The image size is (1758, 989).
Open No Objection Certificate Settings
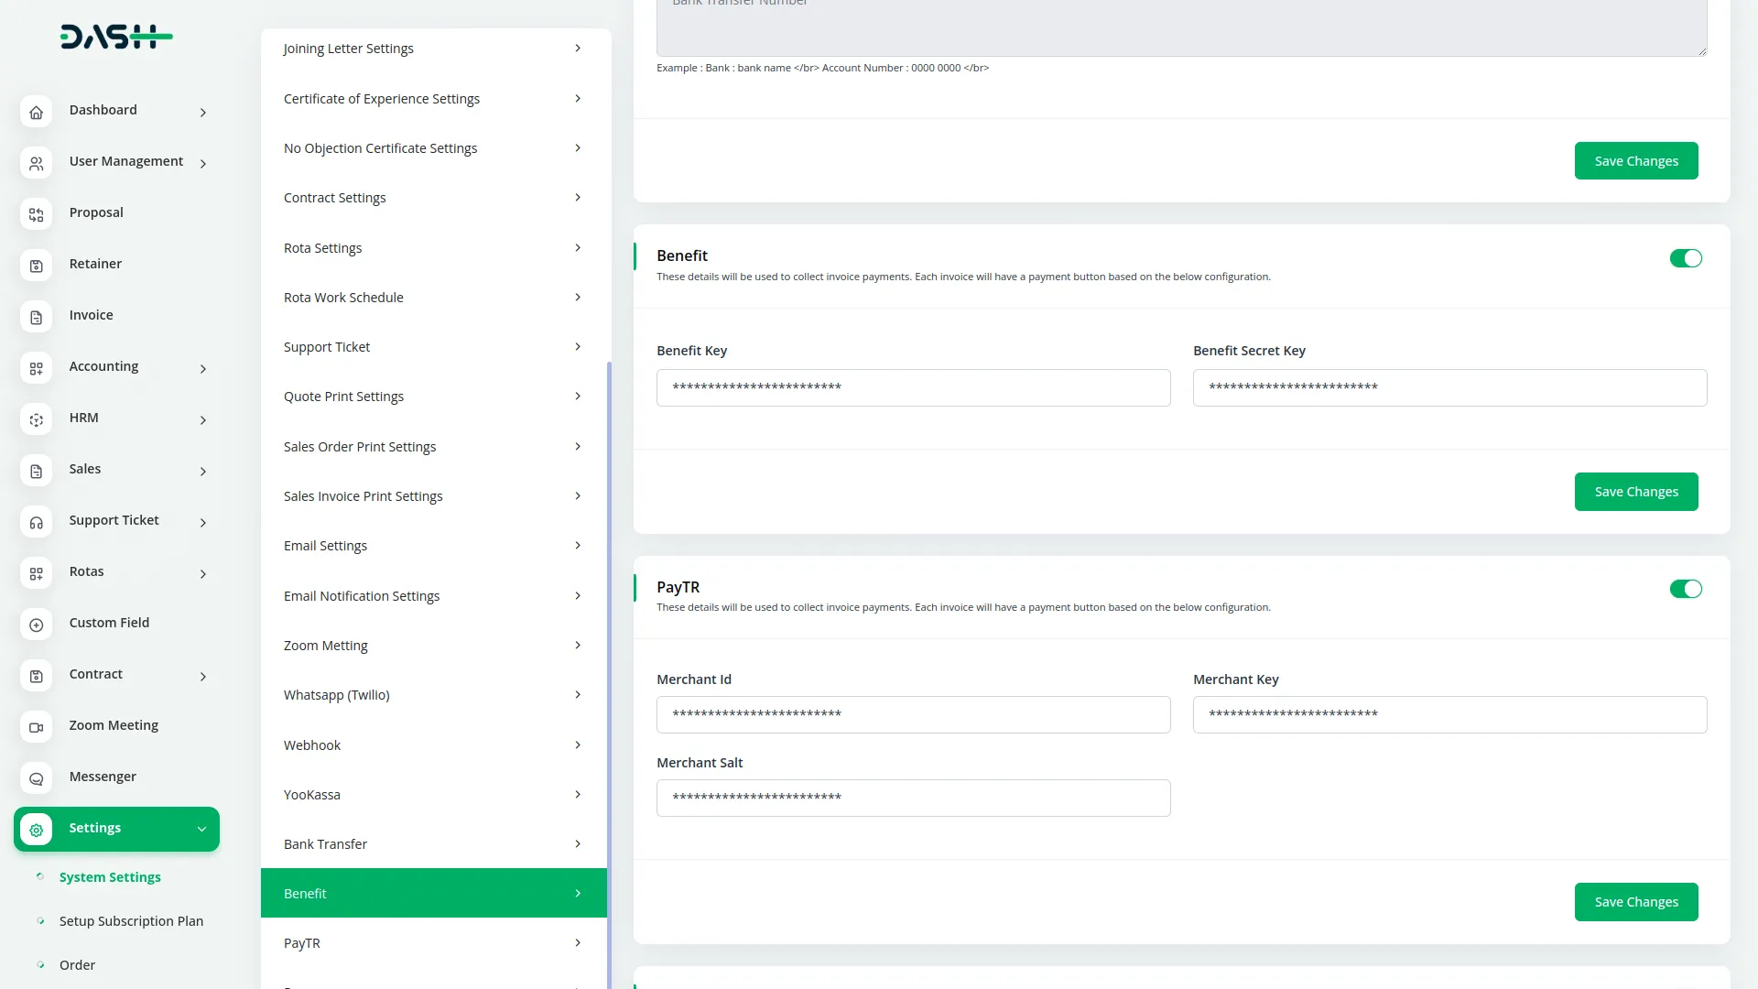433,147
